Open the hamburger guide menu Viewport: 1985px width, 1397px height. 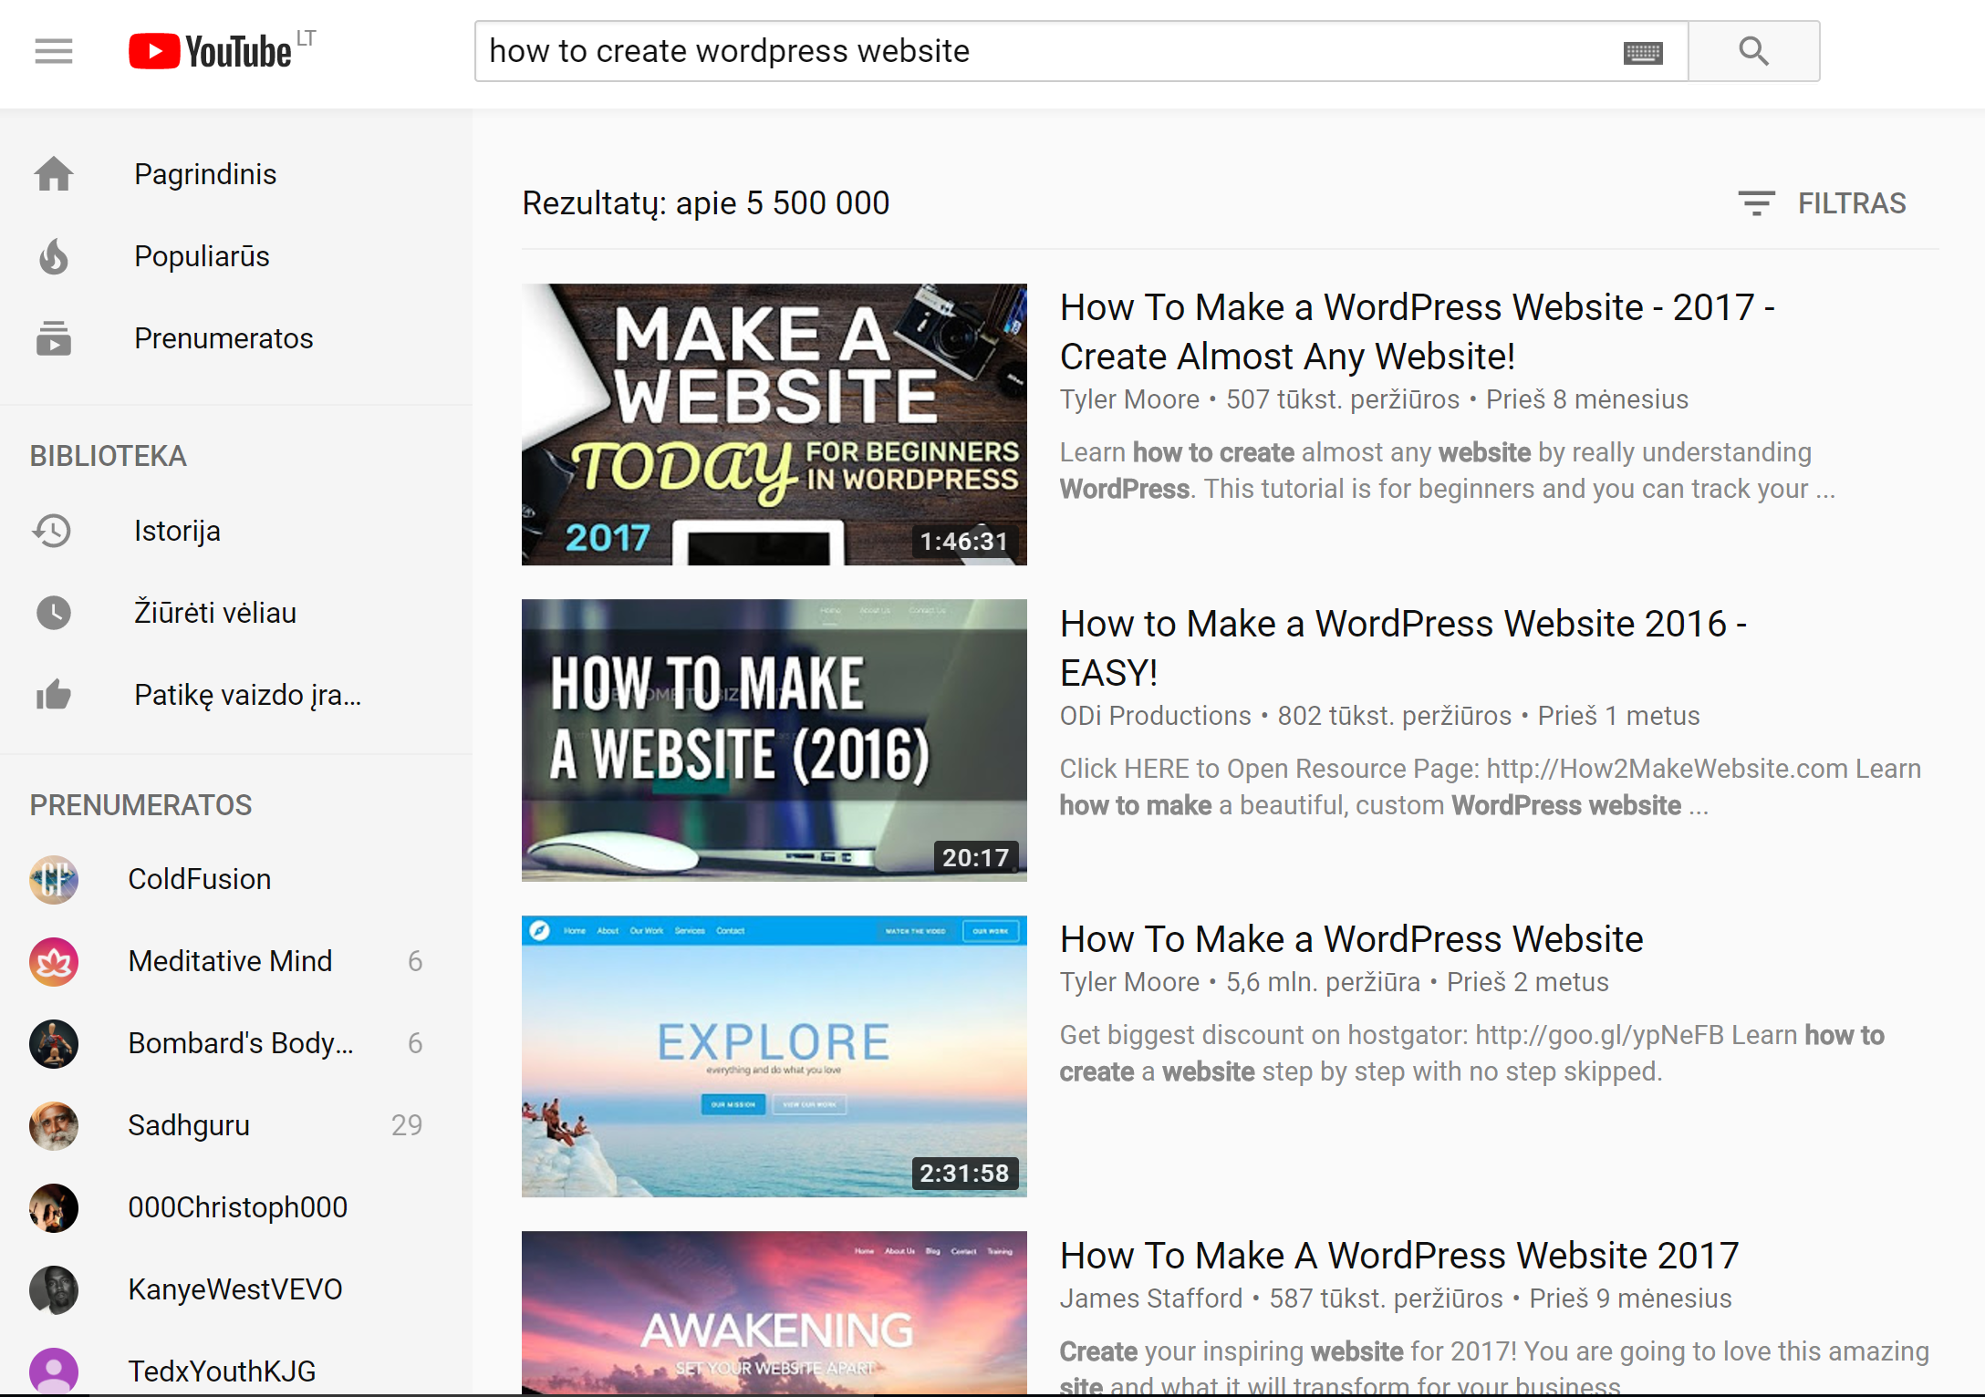[53, 51]
